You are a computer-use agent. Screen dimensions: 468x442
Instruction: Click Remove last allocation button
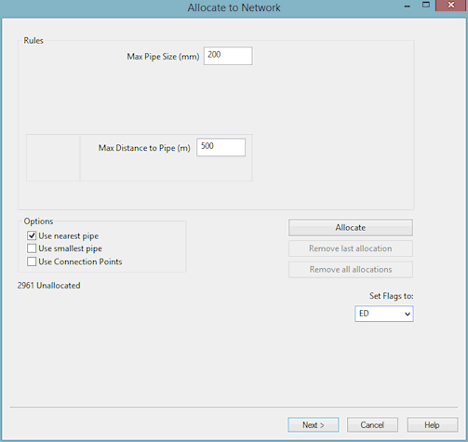coord(351,248)
